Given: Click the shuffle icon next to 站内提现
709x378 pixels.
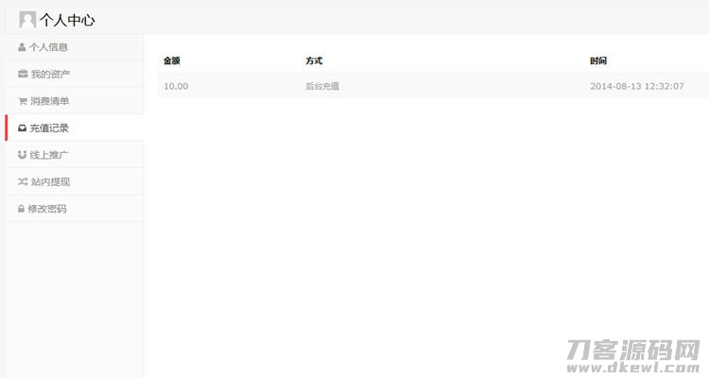Looking at the screenshot, I should coord(23,181).
